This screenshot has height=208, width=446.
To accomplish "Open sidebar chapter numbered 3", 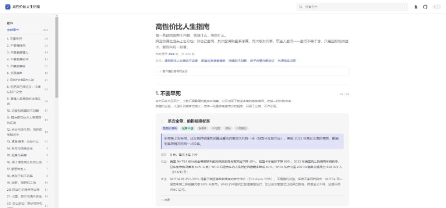I will click(x=27, y=52).
